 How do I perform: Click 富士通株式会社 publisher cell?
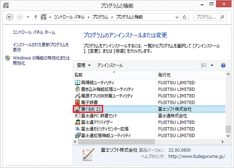tap(172, 115)
